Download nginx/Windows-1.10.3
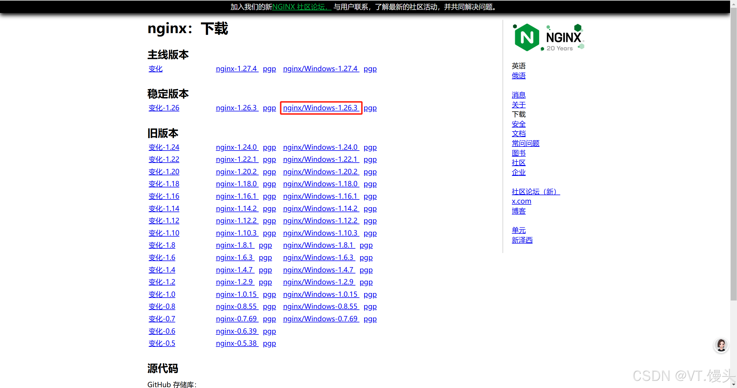This screenshot has width=737, height=388. coord(321,233)
